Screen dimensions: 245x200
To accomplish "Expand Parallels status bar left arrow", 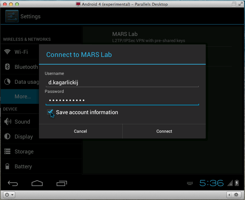I will (x=229, y=195).
